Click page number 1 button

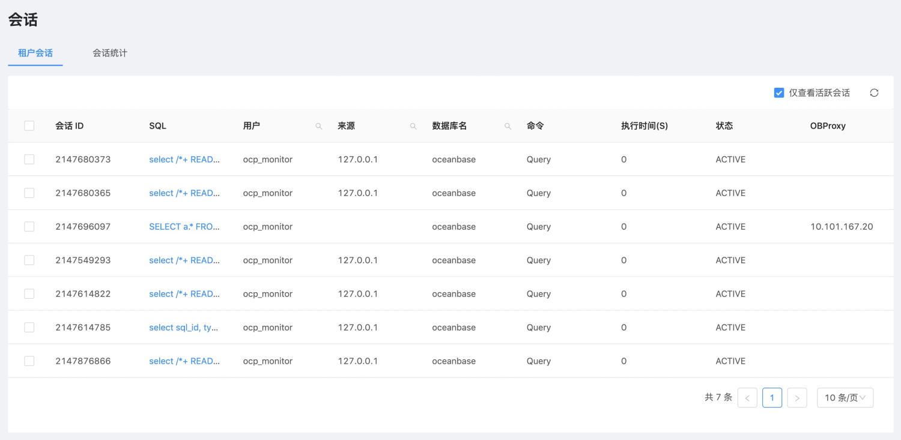click(772, 398)
